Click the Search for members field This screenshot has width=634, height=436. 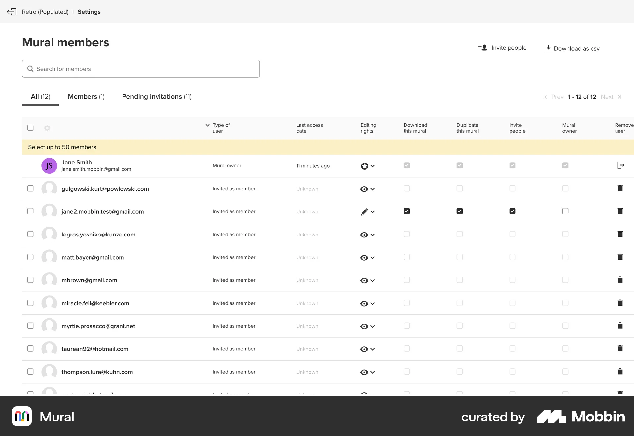140,69
